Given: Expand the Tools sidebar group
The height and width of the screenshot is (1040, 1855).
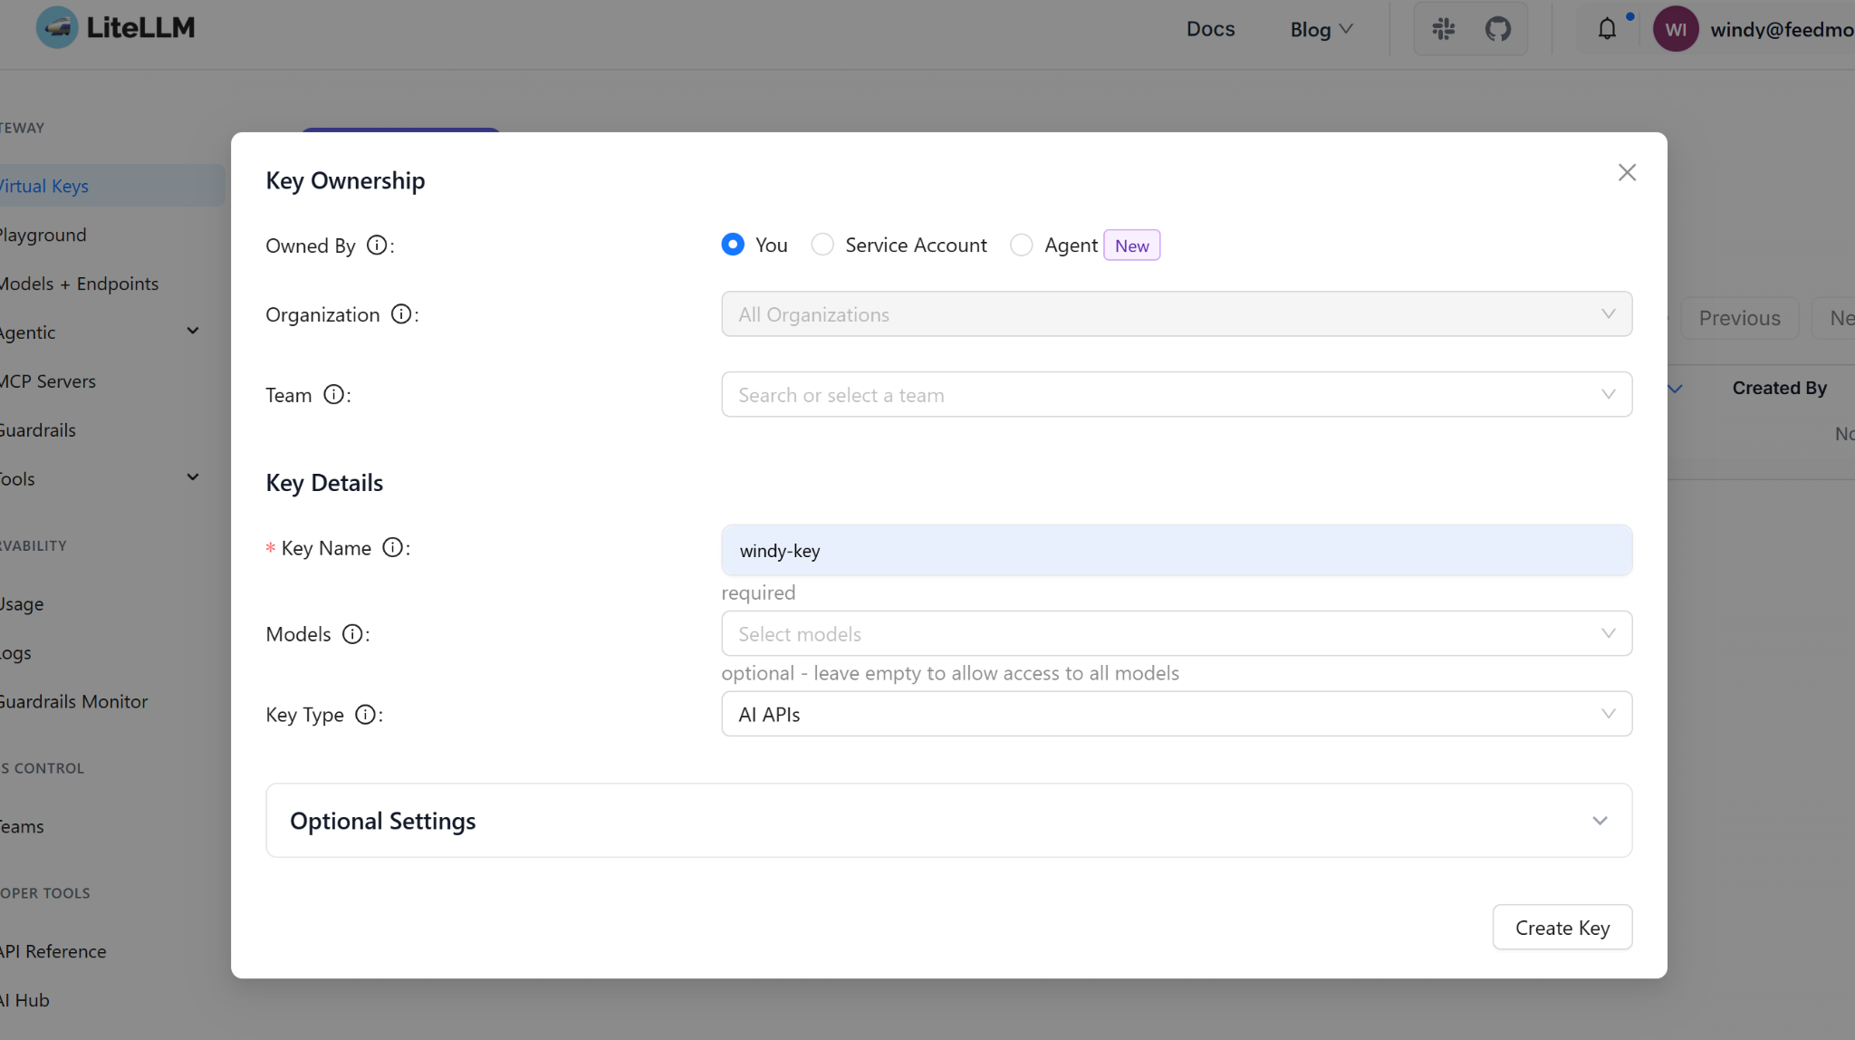Looking at the screenshot, I should [193, 477].
